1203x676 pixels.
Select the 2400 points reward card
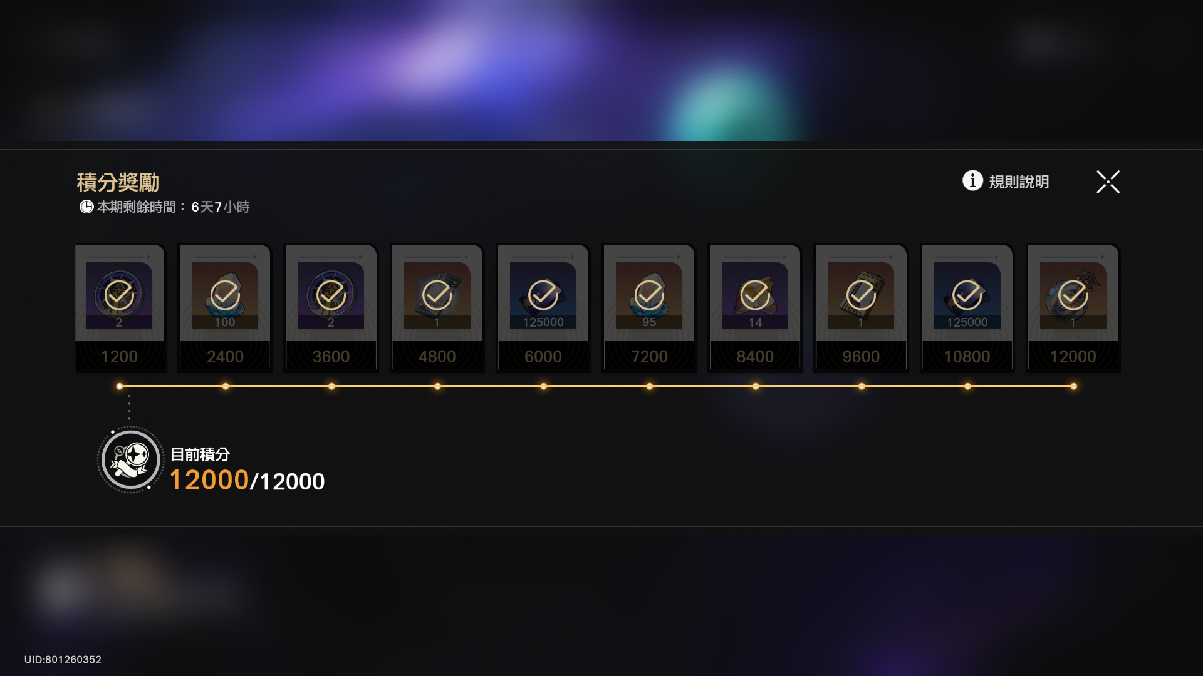225,307
